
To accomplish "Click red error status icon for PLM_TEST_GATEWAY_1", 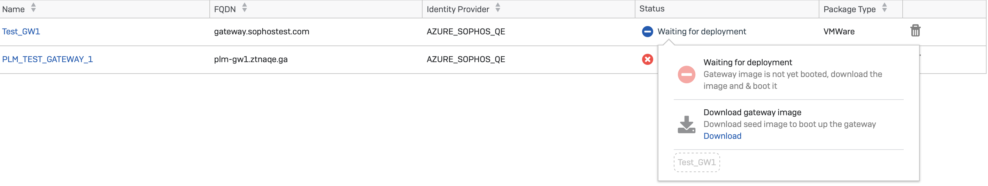I will coord(647,59).
